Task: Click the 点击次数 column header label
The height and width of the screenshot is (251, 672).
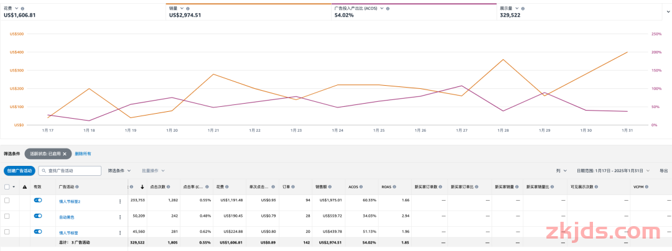Action: tap(157, 187)
